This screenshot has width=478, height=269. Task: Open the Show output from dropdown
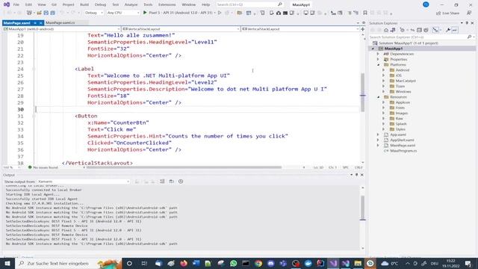pos(84,182)
